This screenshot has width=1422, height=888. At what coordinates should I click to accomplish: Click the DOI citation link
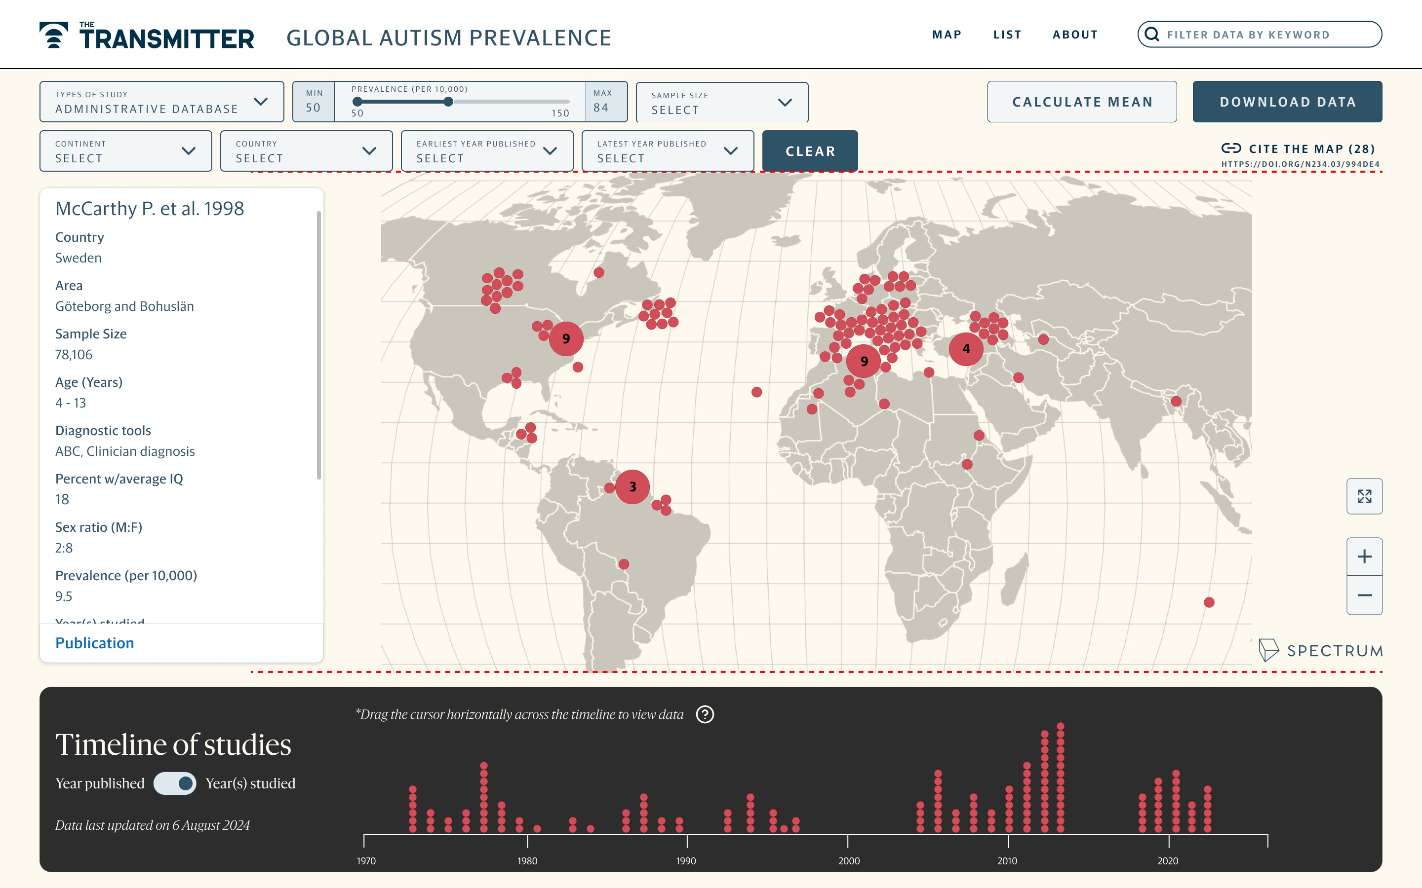pyautogui.click(x=1301, y=164)
